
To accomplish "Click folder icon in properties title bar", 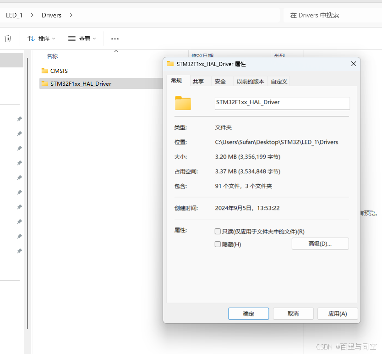I will coord(170,64).
